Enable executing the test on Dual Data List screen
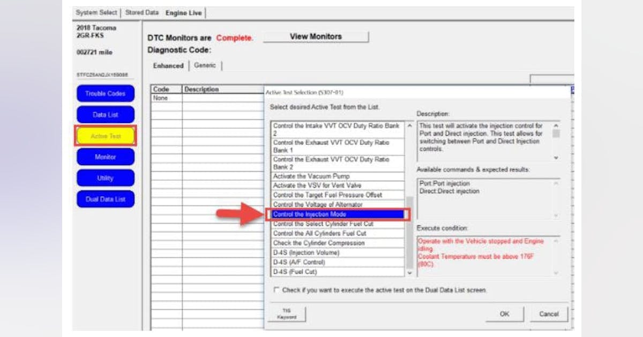 coord(276,290)
